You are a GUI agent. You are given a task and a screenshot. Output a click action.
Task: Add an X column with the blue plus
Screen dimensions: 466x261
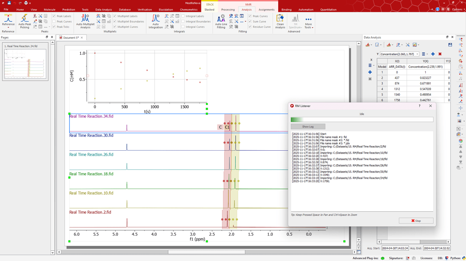(370, 72)
